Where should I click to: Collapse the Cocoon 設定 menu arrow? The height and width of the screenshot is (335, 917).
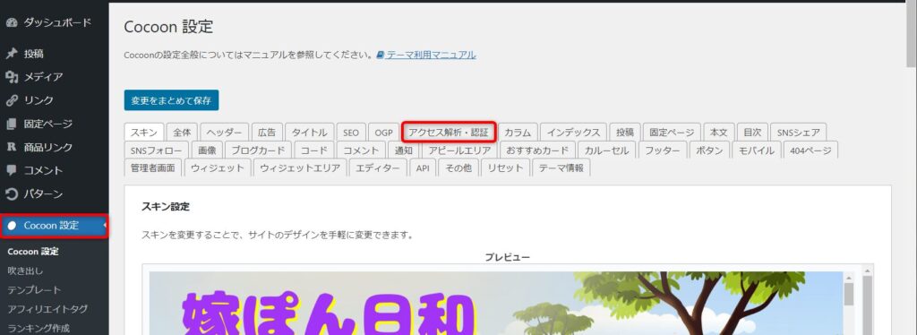click(105, 226)
